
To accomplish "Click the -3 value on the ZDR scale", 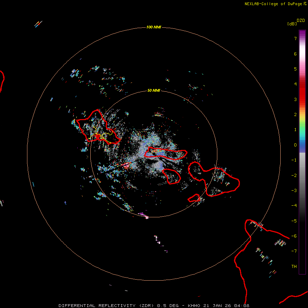I will pos(294,190).
